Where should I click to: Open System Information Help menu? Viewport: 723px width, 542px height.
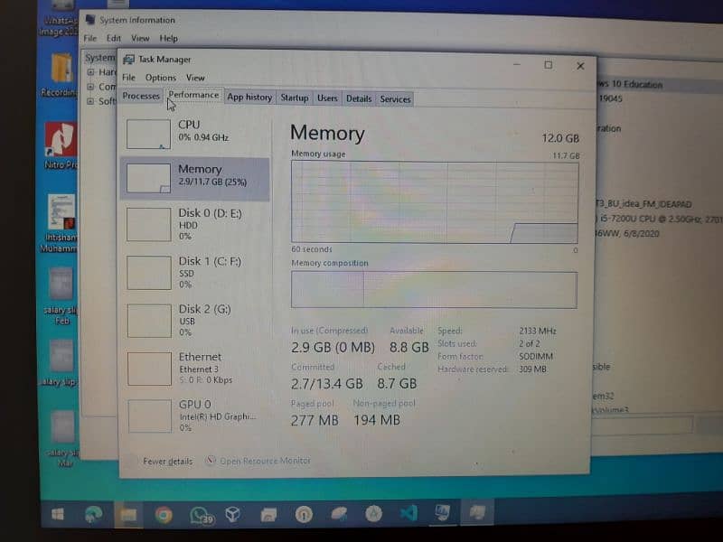pyautogui.click(x=168, y=39)
